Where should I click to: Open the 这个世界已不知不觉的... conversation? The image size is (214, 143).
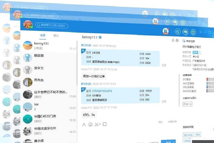pos(49,94)
